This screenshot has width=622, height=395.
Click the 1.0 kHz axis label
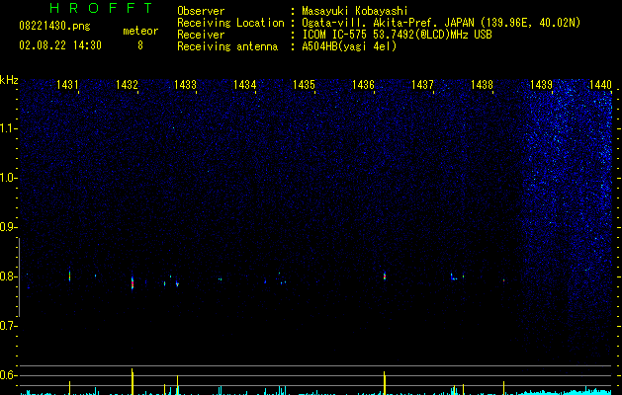coord(8,178)
